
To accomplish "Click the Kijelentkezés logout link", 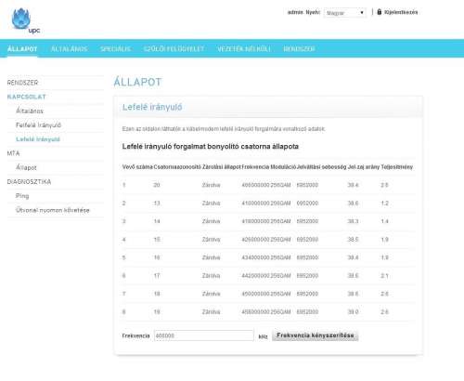I will tap(401, 12).
